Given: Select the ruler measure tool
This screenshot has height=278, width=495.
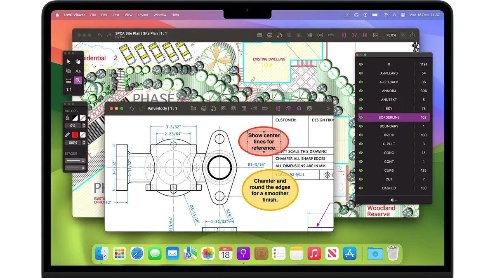Looking at the screenshot, I should [x=68, y=80].
